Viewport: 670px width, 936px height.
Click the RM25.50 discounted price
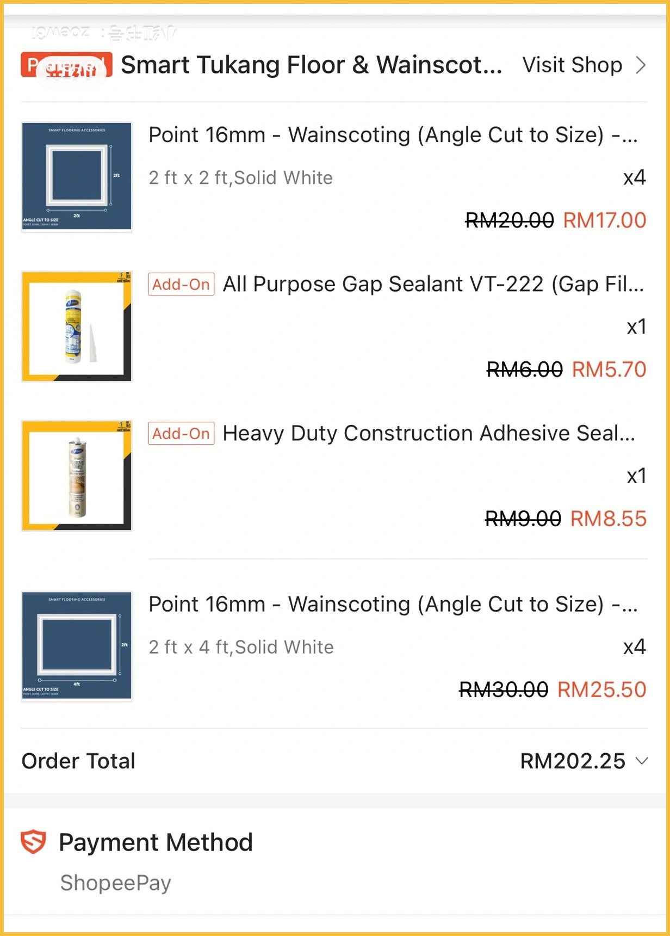coord(601,689)
